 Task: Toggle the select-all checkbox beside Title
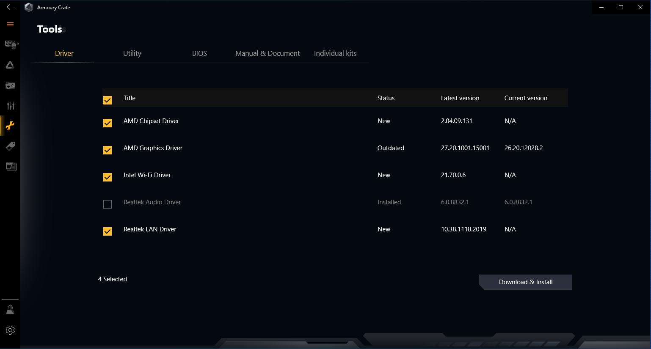pyautogui.click(x=108, y=100)
